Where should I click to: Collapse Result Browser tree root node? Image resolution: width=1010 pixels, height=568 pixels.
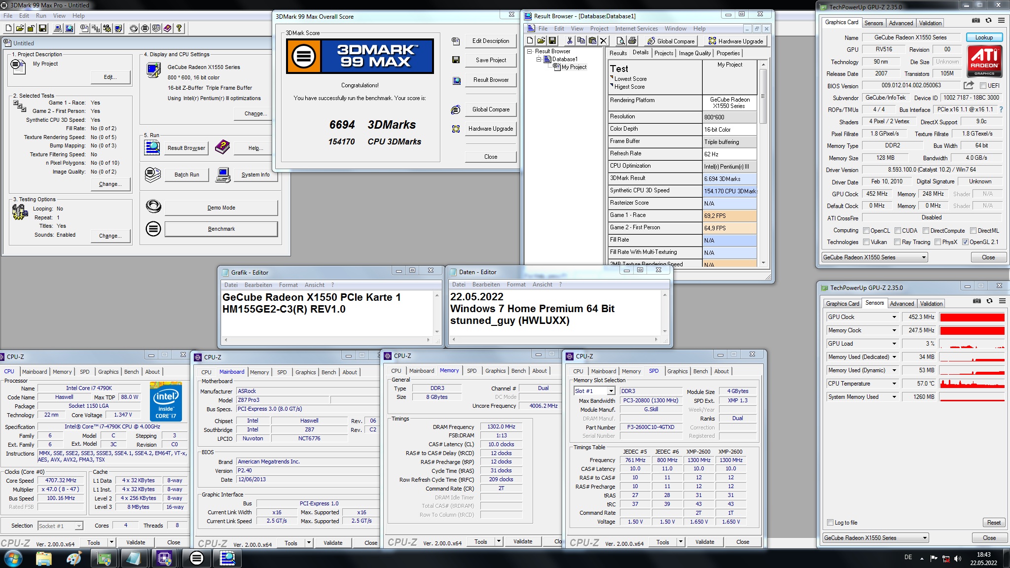click(530, 51)
